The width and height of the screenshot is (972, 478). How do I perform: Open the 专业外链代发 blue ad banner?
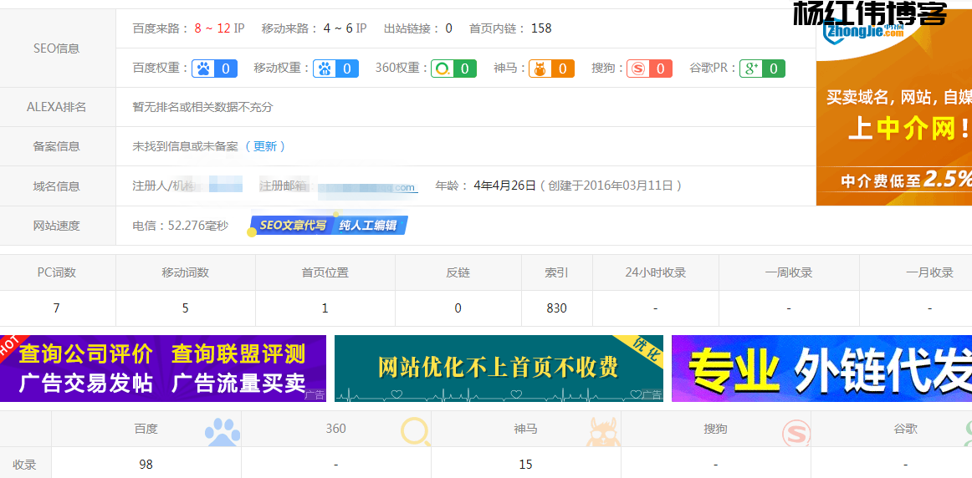[x=821, y=369]
